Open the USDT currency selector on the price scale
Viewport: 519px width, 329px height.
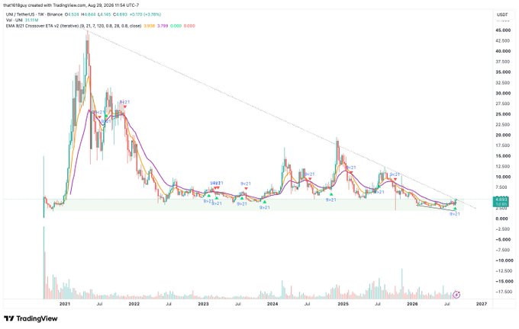[x=502, y=14]
